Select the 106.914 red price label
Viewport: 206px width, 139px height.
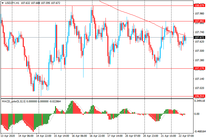pos(199,96)
